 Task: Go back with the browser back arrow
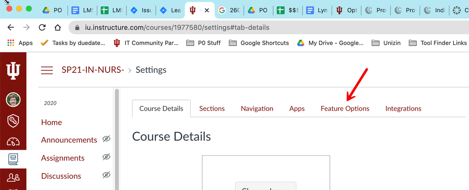tap(11, 28)
